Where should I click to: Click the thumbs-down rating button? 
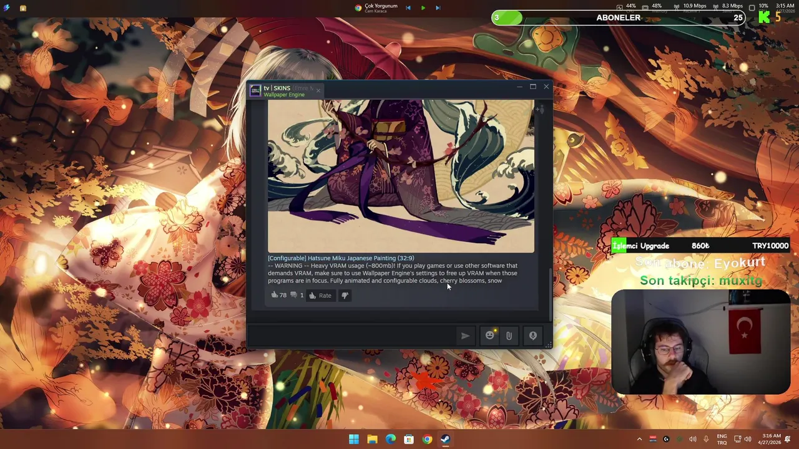(345, 296)
